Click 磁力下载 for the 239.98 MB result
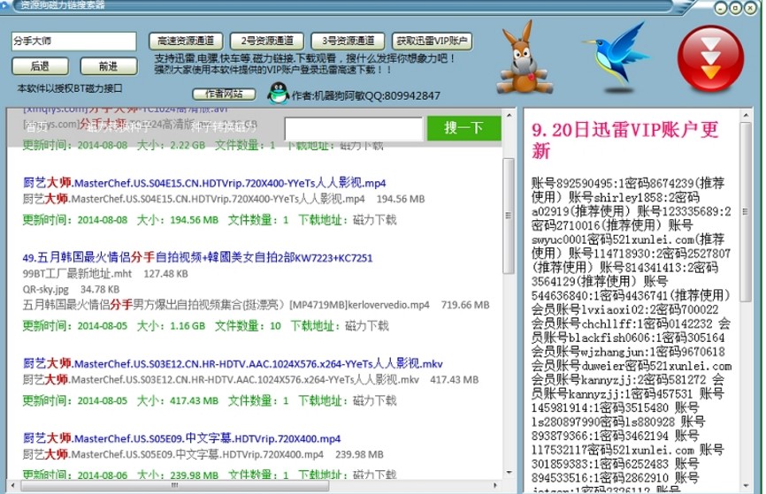 point(374,475)
